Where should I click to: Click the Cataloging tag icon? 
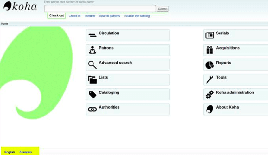click(x=93, y=94)
